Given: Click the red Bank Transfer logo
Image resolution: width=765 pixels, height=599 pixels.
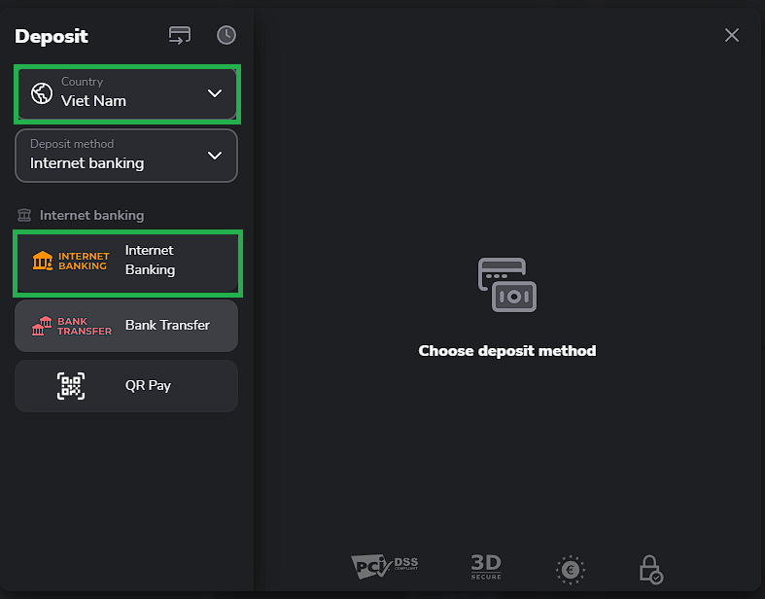Looking at the screenshot, I should tap(71, 326).
